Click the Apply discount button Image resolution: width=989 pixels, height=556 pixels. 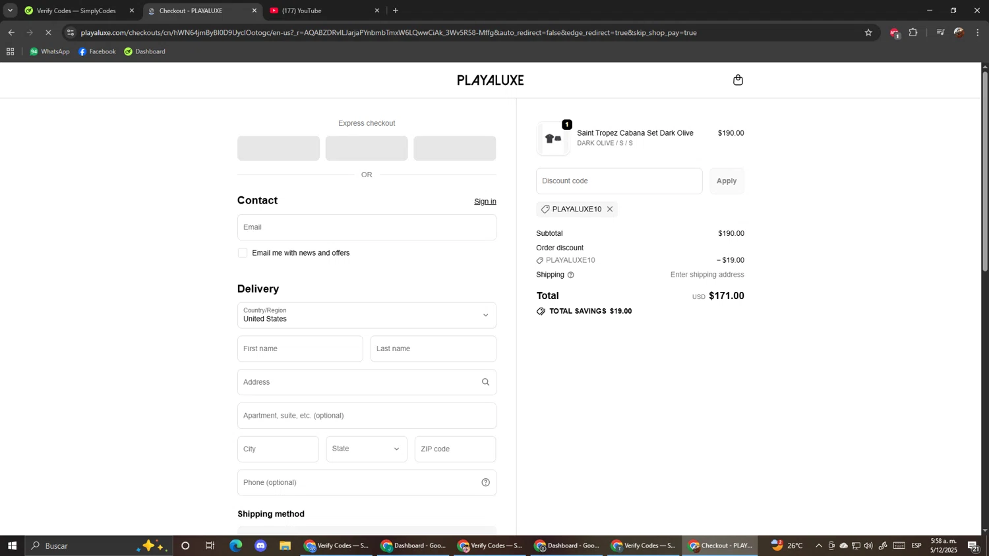coord(727,181)
